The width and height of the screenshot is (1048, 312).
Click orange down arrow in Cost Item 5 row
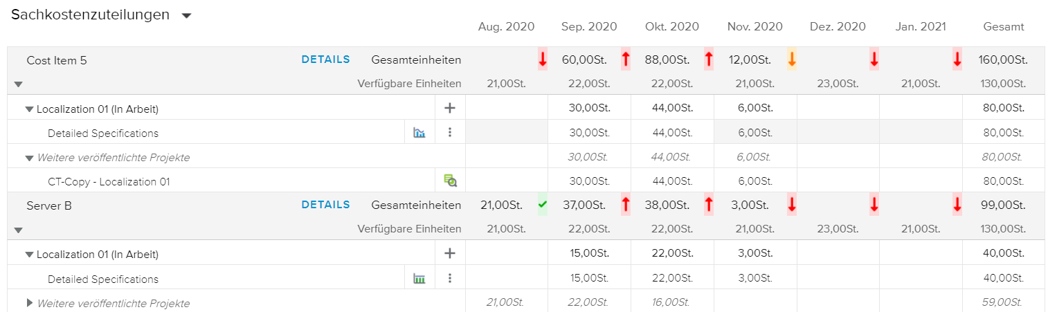[792, 60]
